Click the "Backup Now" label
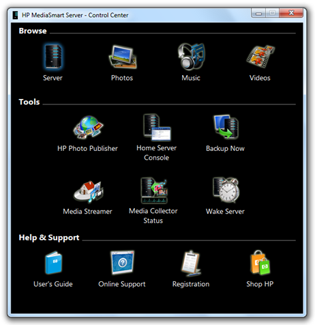This screenshot has height=325, width=315. pos(225,148)
